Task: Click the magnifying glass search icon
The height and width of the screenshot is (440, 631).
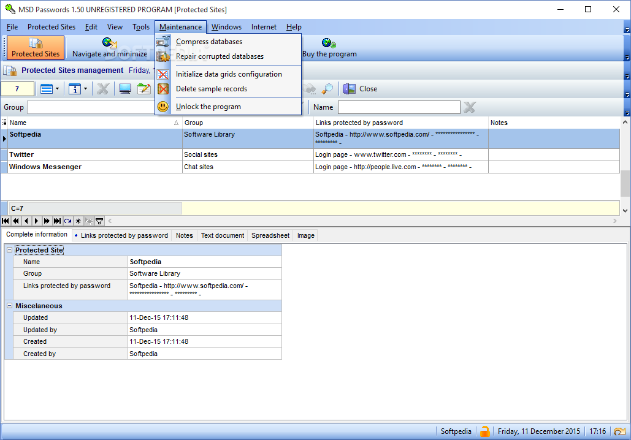Action: 327,89
